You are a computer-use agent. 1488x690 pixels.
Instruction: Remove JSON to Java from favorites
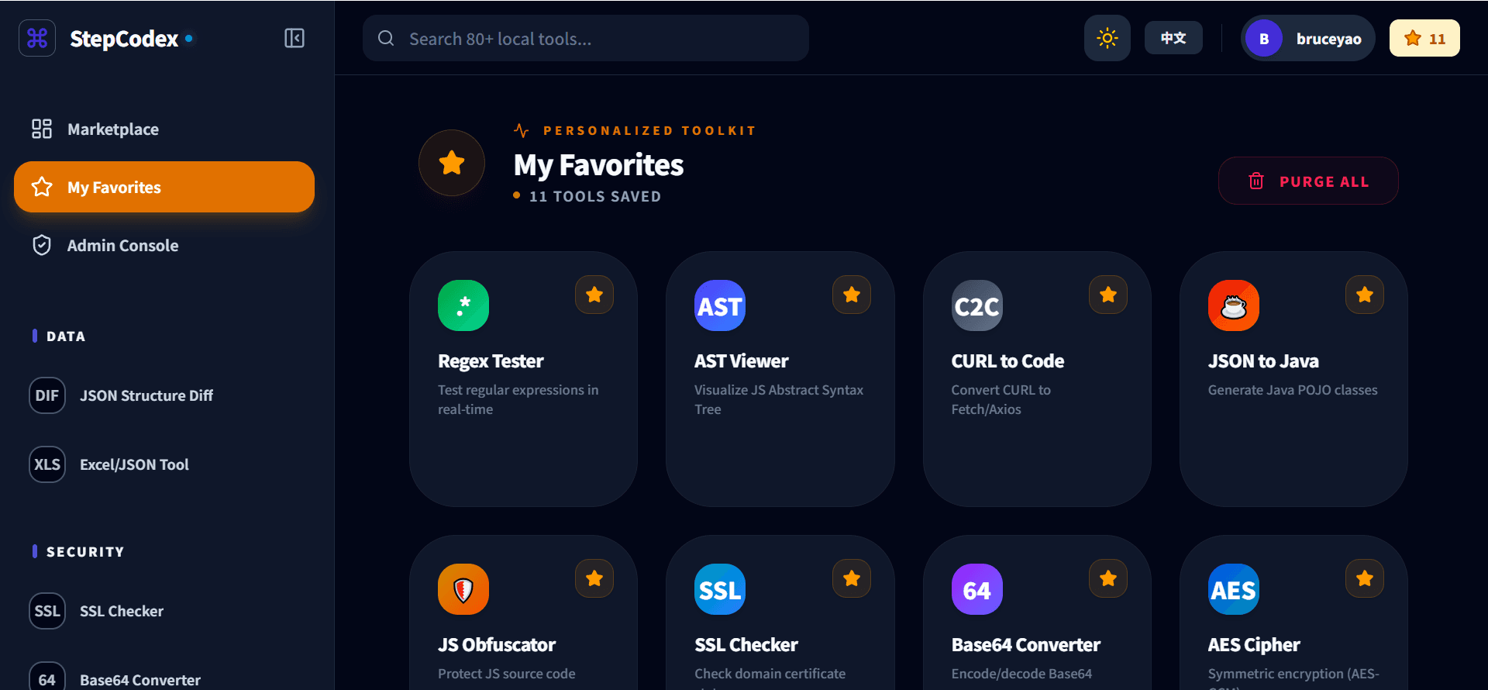tap(1364, 295)
